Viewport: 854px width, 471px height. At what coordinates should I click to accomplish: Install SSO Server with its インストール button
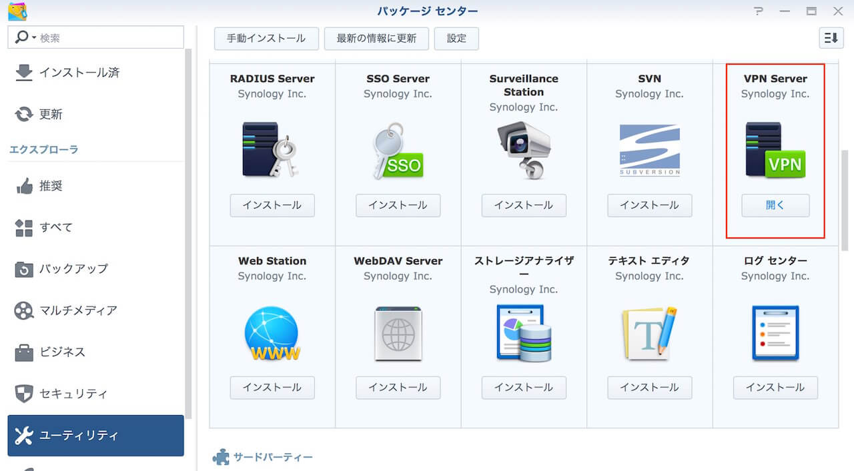398,205
